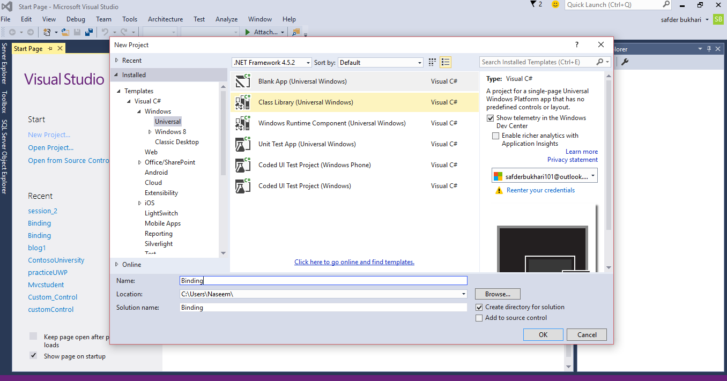
Task: Click the notifications flag icon
Action: click(533, 4)
